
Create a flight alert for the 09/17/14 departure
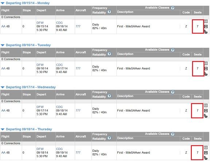coord(206,105)
